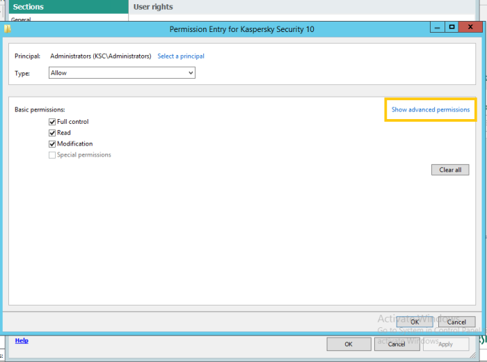This screenshot has height=362, width=487.
Task: Click the folder icon in the dialog title bar
Action: 8,29
